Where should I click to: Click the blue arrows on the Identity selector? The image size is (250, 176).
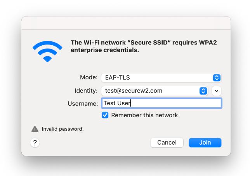[203, 91]
